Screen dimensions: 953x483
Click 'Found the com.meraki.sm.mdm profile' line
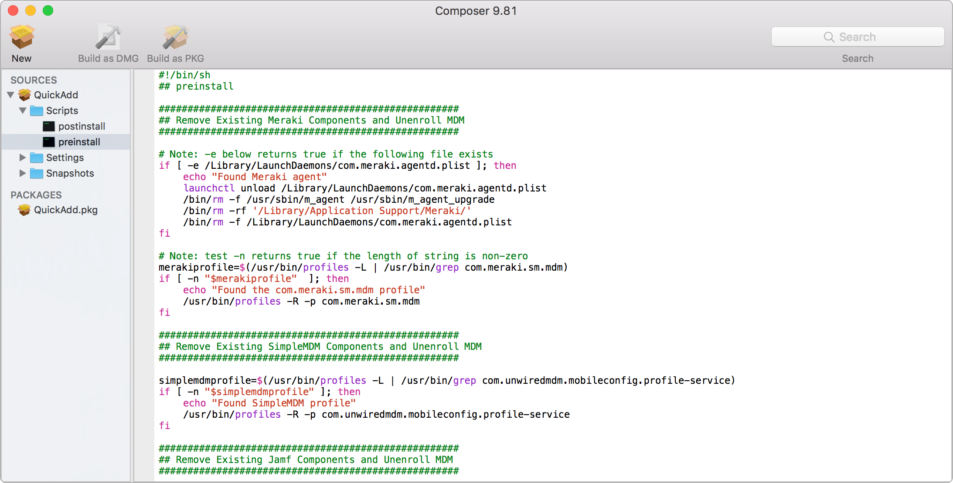click(x=304, y=290)
